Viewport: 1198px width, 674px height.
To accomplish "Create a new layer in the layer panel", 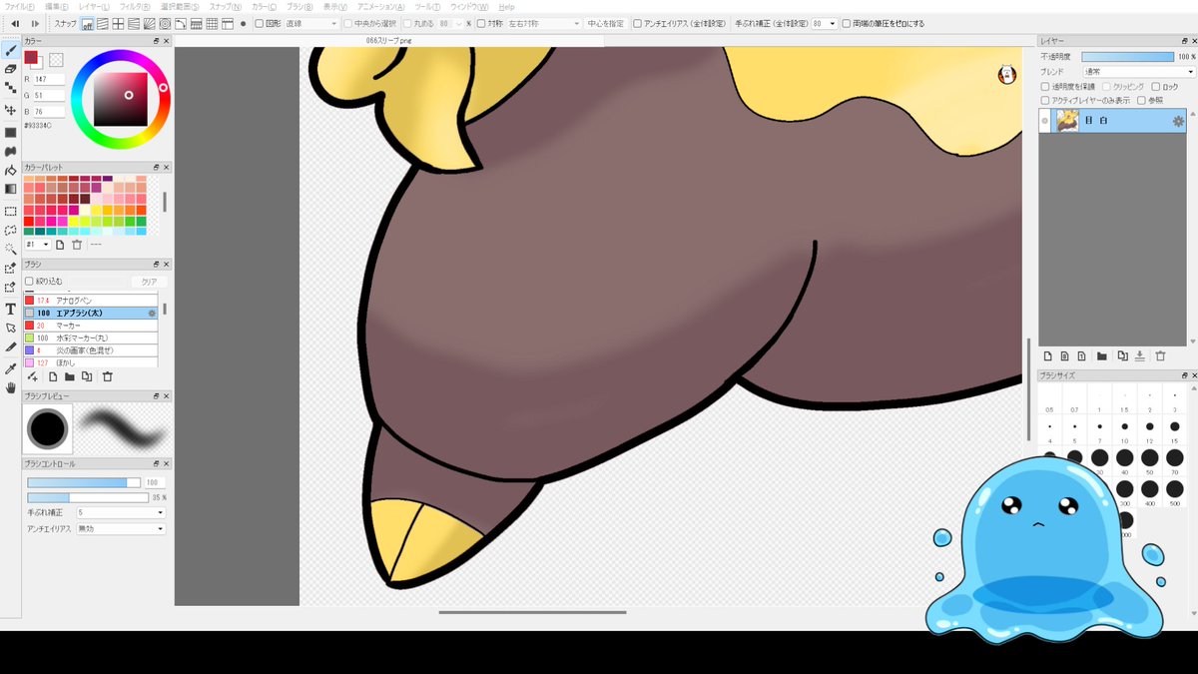I will click(1047, 355).
